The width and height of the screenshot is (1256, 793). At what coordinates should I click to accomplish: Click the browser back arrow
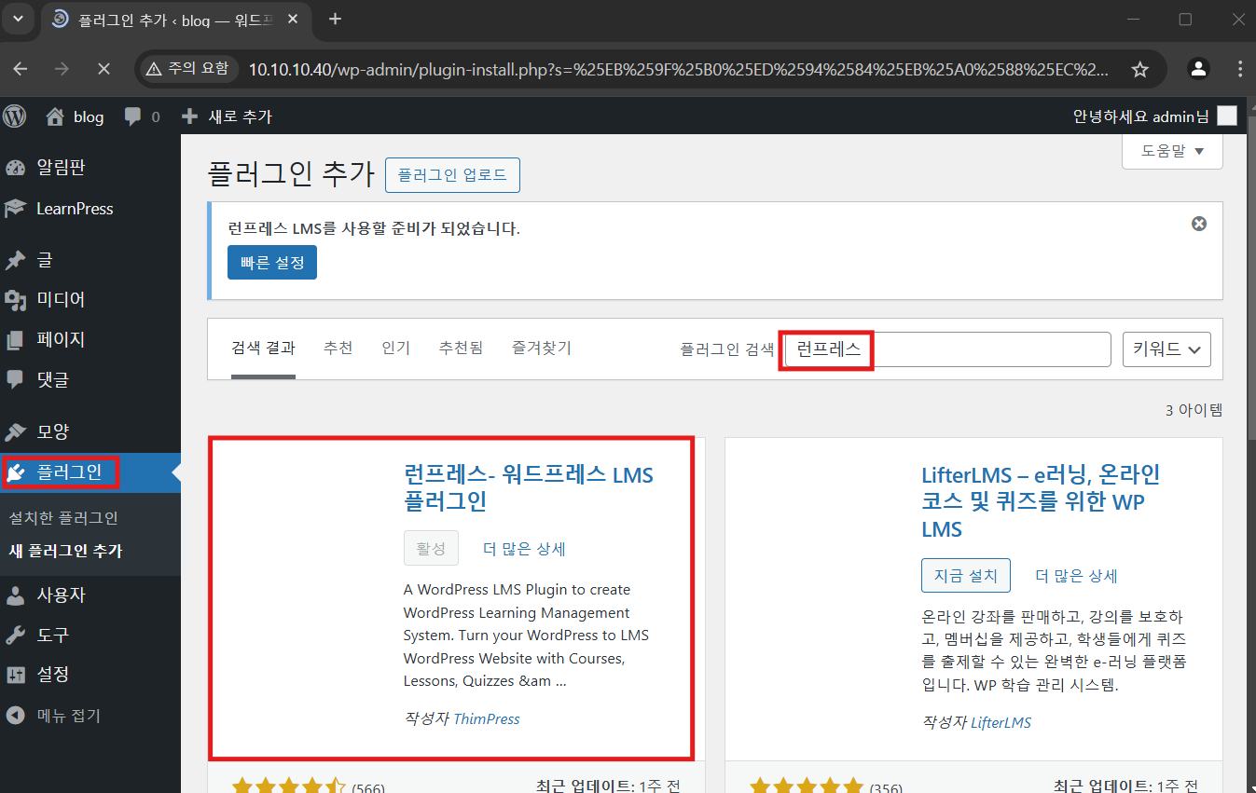tap(21, 69)
